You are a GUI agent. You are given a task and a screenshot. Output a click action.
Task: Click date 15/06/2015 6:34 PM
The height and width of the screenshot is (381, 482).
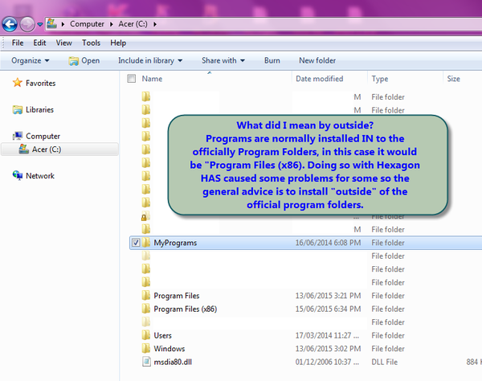[328, 309]
